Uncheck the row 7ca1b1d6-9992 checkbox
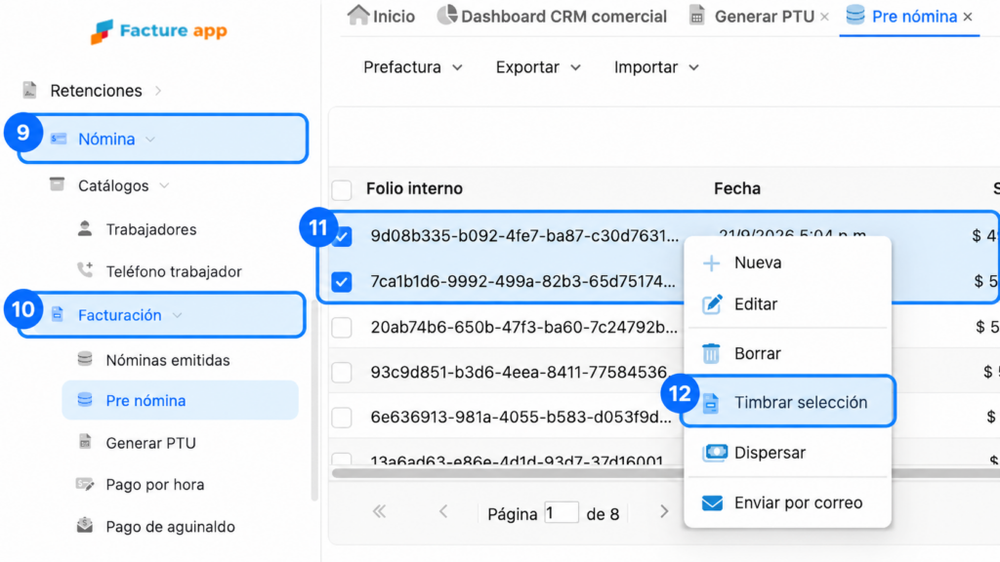This screenshot has height=562, width=1000. pyautogui.click(x=342, y=282)
